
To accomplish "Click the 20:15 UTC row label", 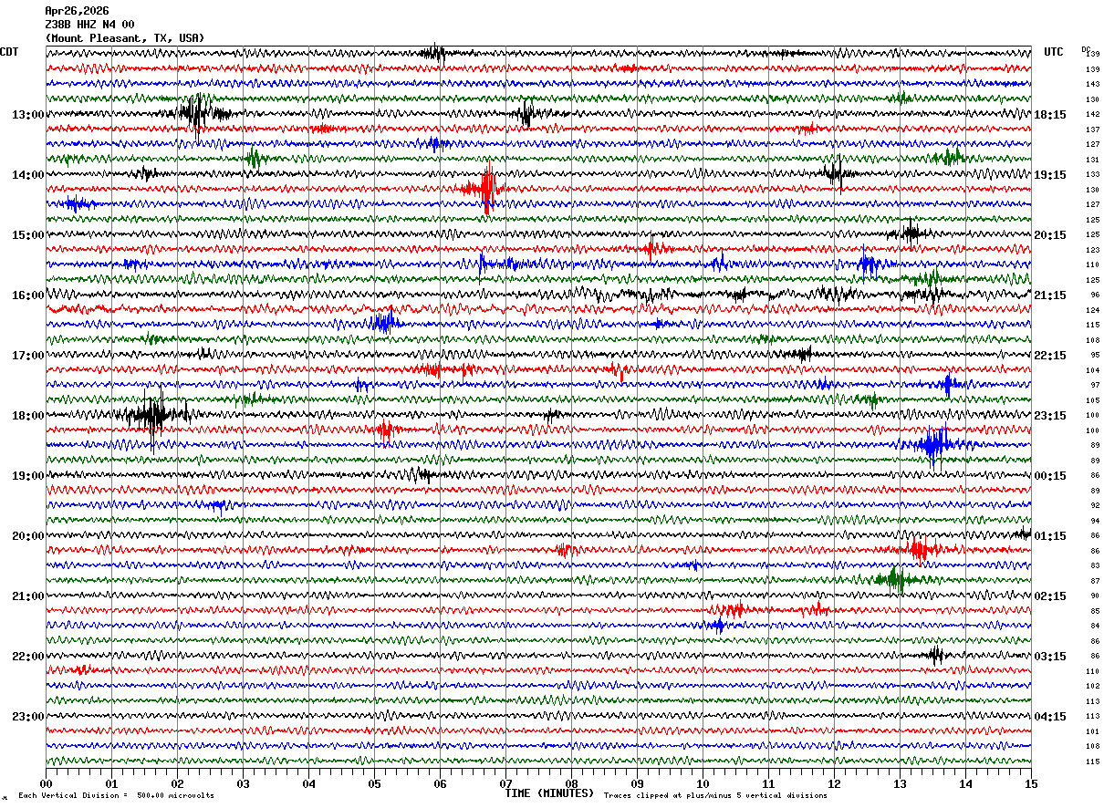I will 1049,235.
